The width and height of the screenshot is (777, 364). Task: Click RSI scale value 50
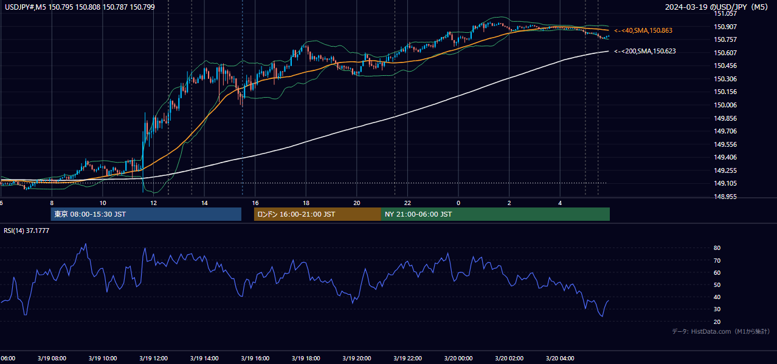pos(717,285)
